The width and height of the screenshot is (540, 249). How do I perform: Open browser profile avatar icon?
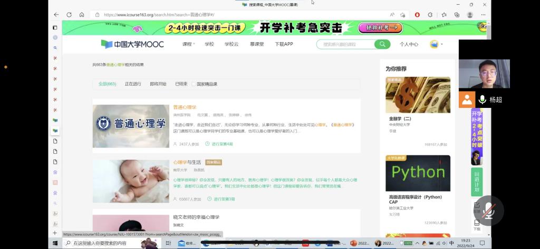tap(470, 15)
